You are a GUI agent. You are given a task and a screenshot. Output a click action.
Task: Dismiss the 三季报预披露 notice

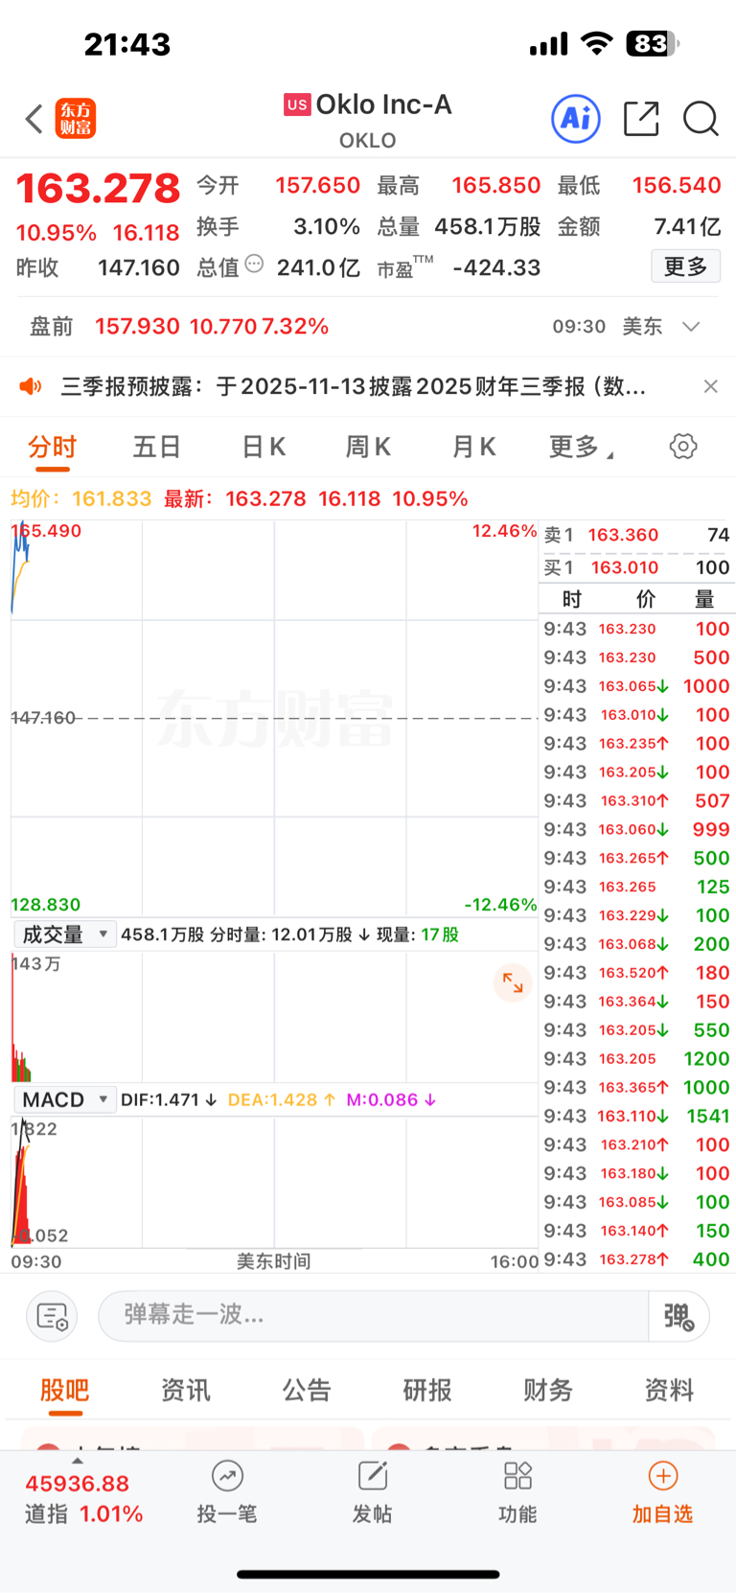click(x=710, y=386)
